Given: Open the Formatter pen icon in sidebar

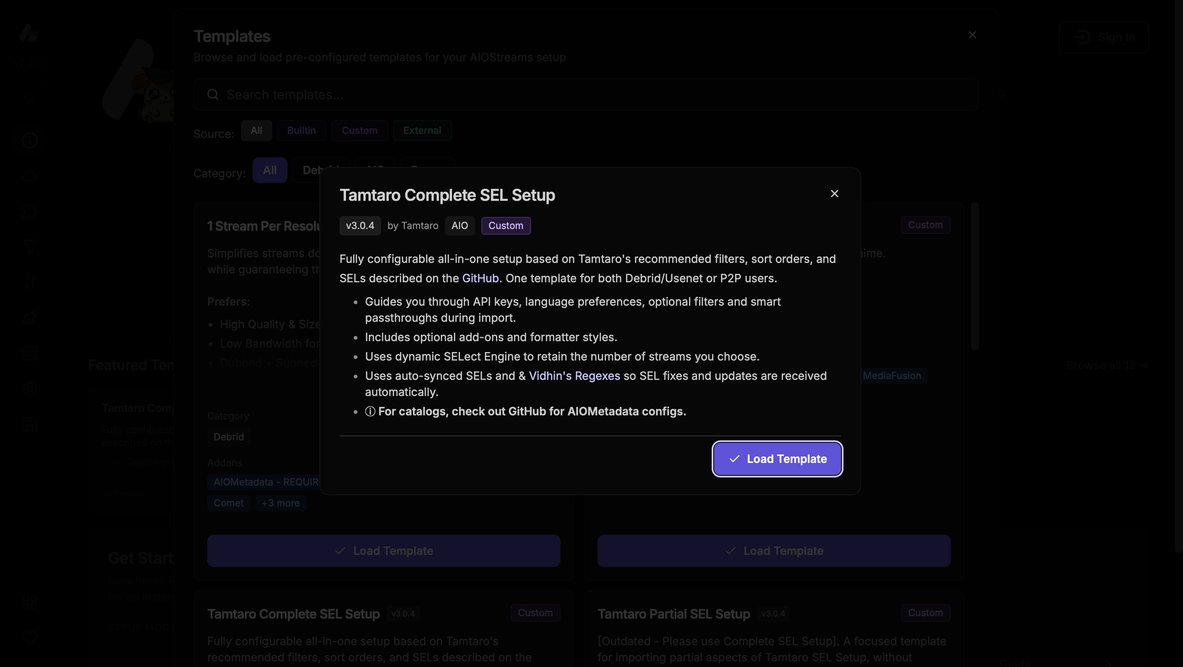Looking at the screenshot, I should pyautogui.click(x=29, y=317).
